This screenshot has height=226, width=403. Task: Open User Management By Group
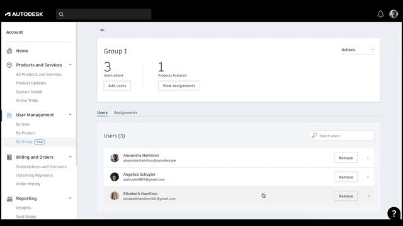click(x=24, y=142)
